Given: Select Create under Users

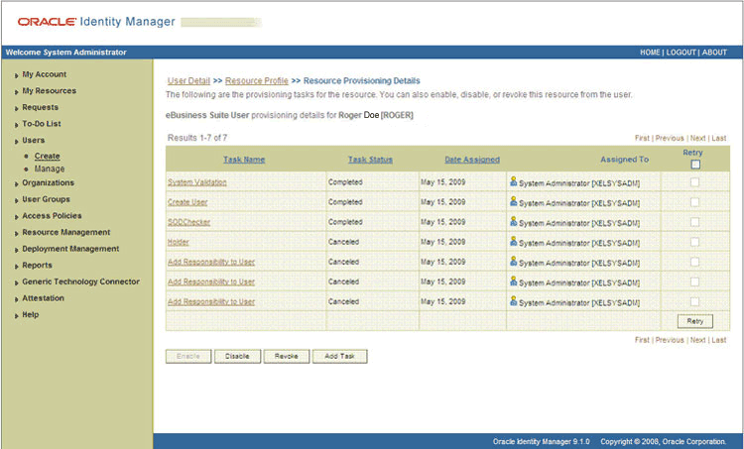Looking at the screenshot, I should (x=47, y=156).
